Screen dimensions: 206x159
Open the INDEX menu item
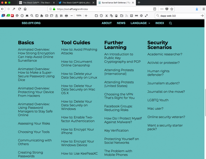[160, 23]
